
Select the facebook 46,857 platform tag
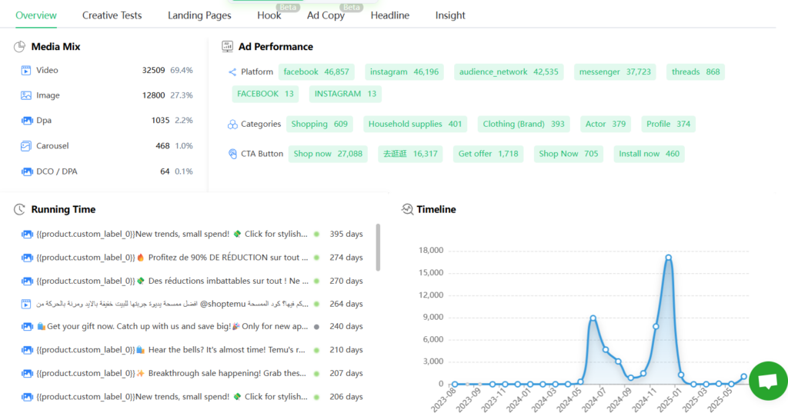pos(316,72)
